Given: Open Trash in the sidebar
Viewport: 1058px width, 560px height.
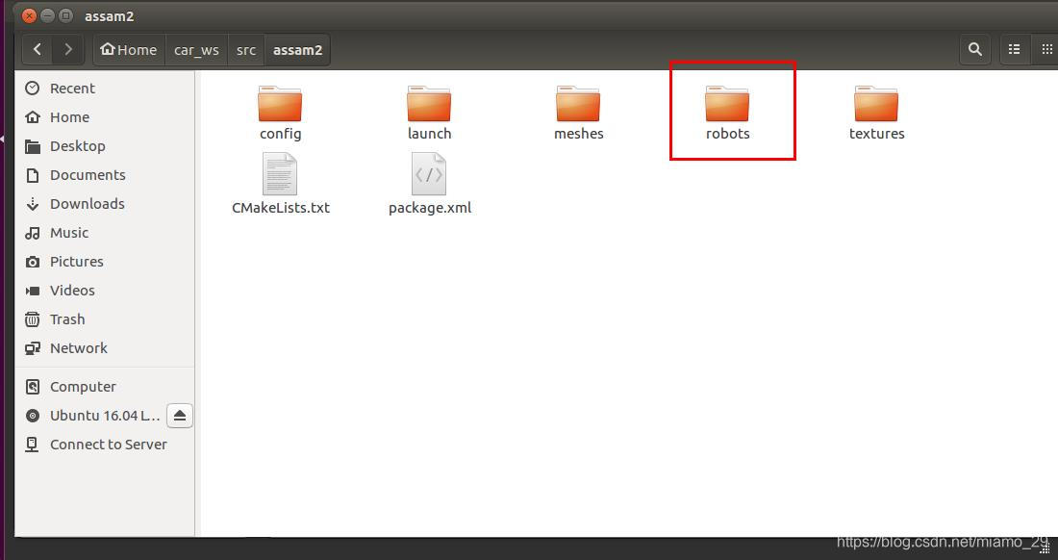Looking at the screenshot, I should coord(105,319).
